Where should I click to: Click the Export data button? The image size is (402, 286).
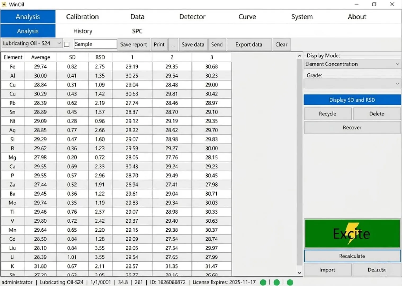click(249, 44)
